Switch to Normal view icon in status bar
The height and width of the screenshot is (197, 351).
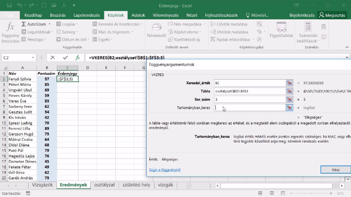tap(260, 193)
